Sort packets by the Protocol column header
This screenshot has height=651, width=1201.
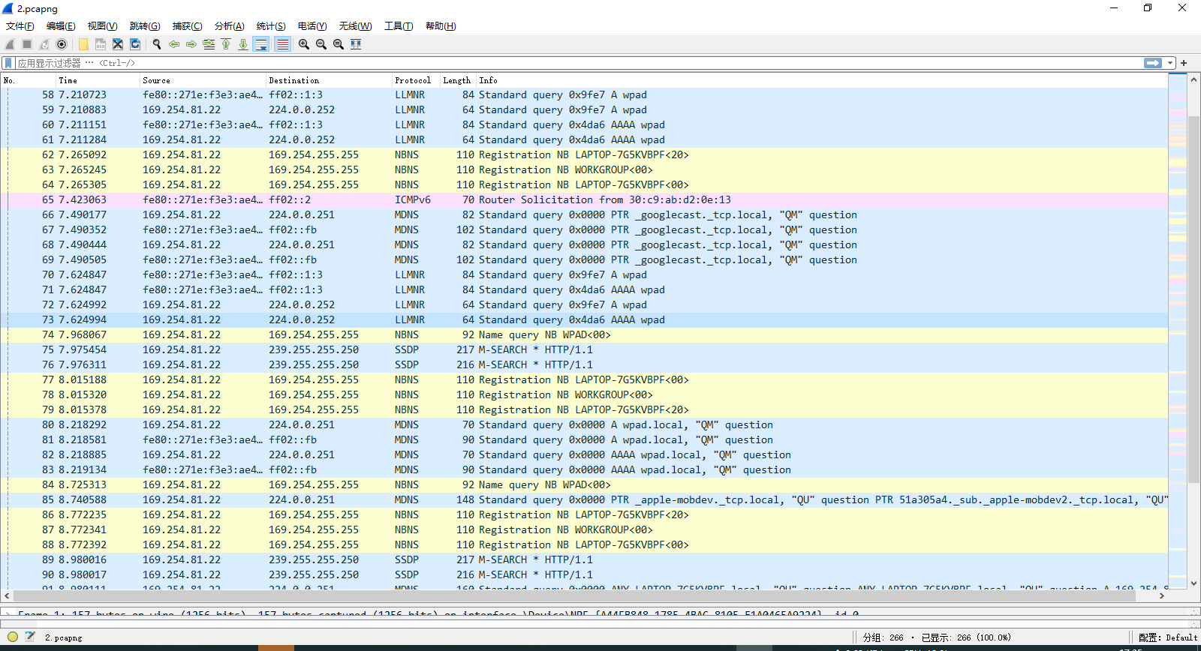click(413, 80)
